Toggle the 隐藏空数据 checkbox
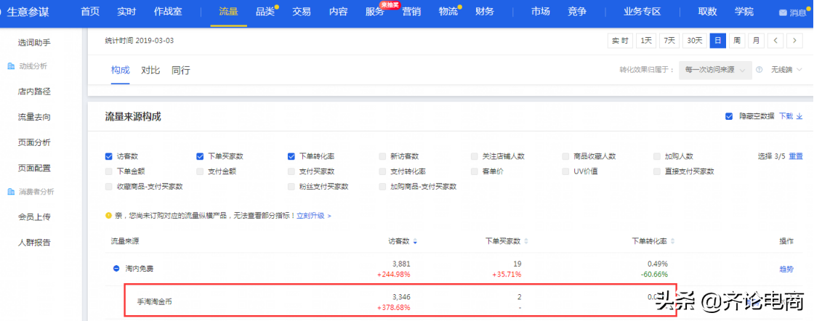Screen dimensions: 814x321 click(x=729, y=117)
